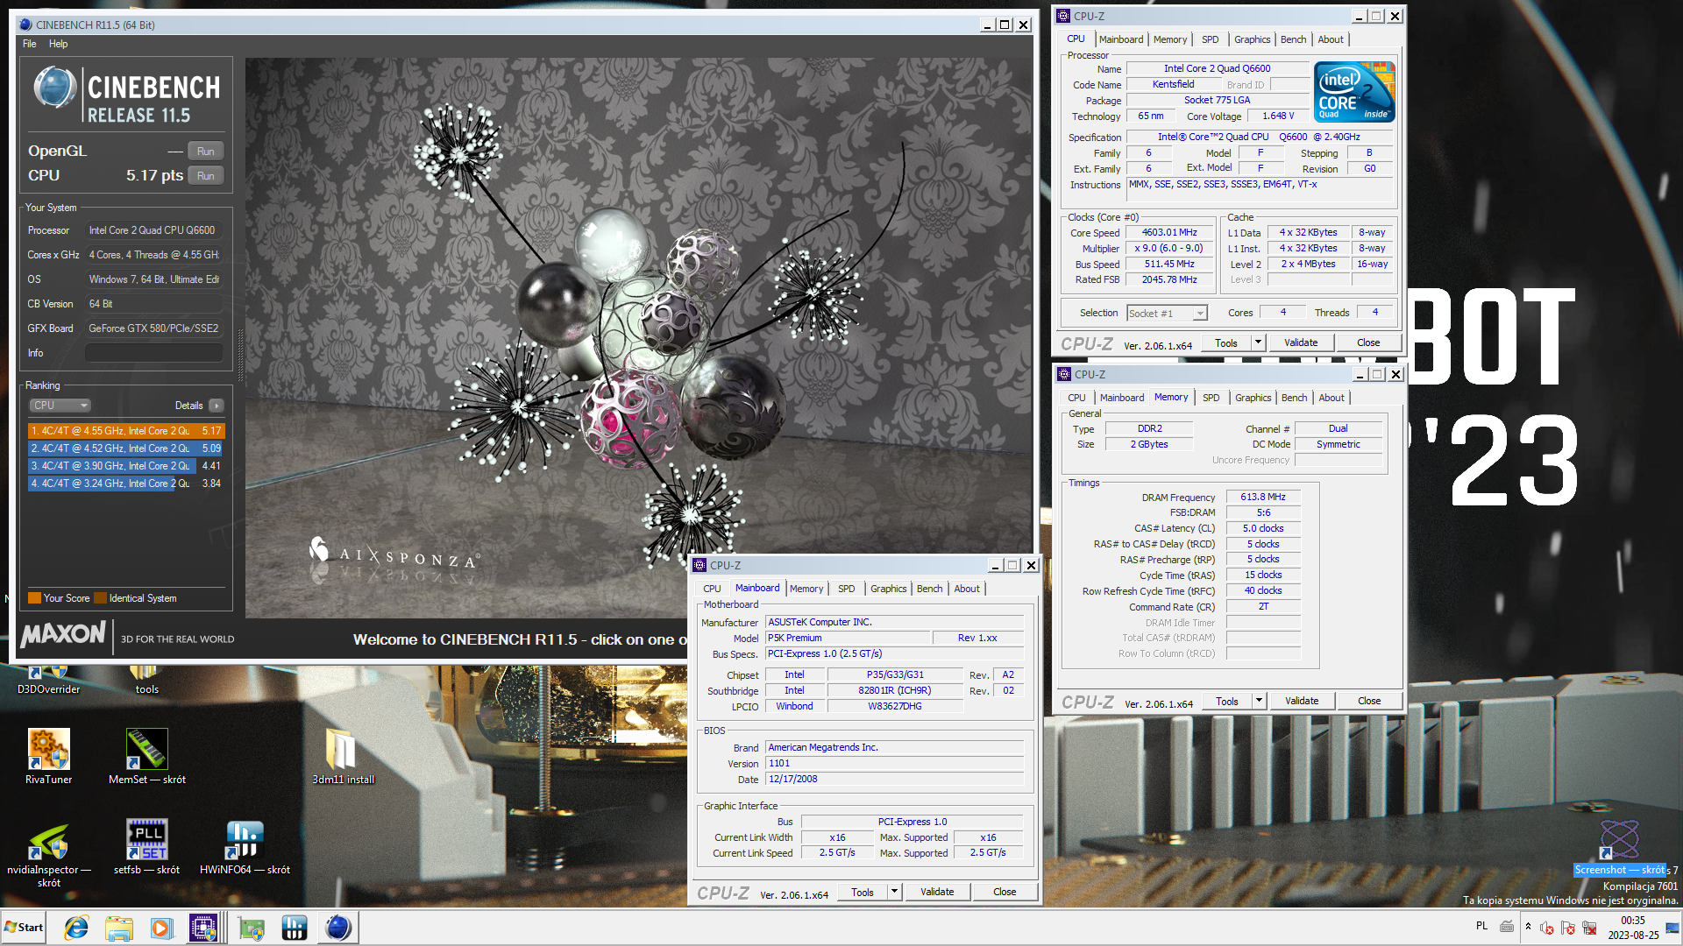Click the Info field in Cinebench
The width and height of the screenshot is (1683, 946).
click(153, 353)
